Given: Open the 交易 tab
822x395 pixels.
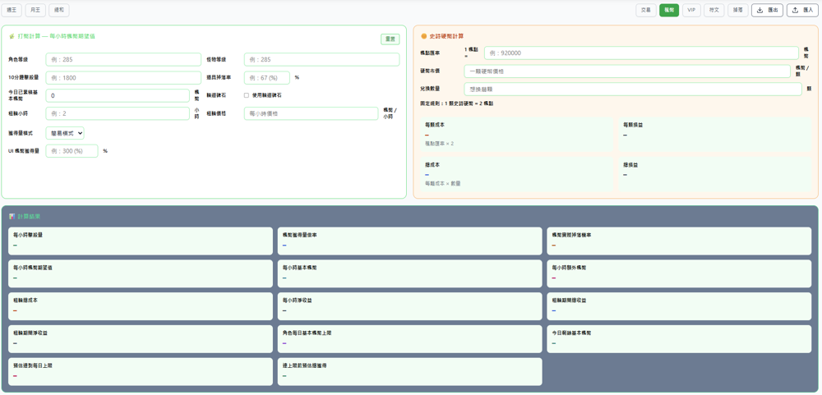Looking at the screenshot, I should [646, 10].
